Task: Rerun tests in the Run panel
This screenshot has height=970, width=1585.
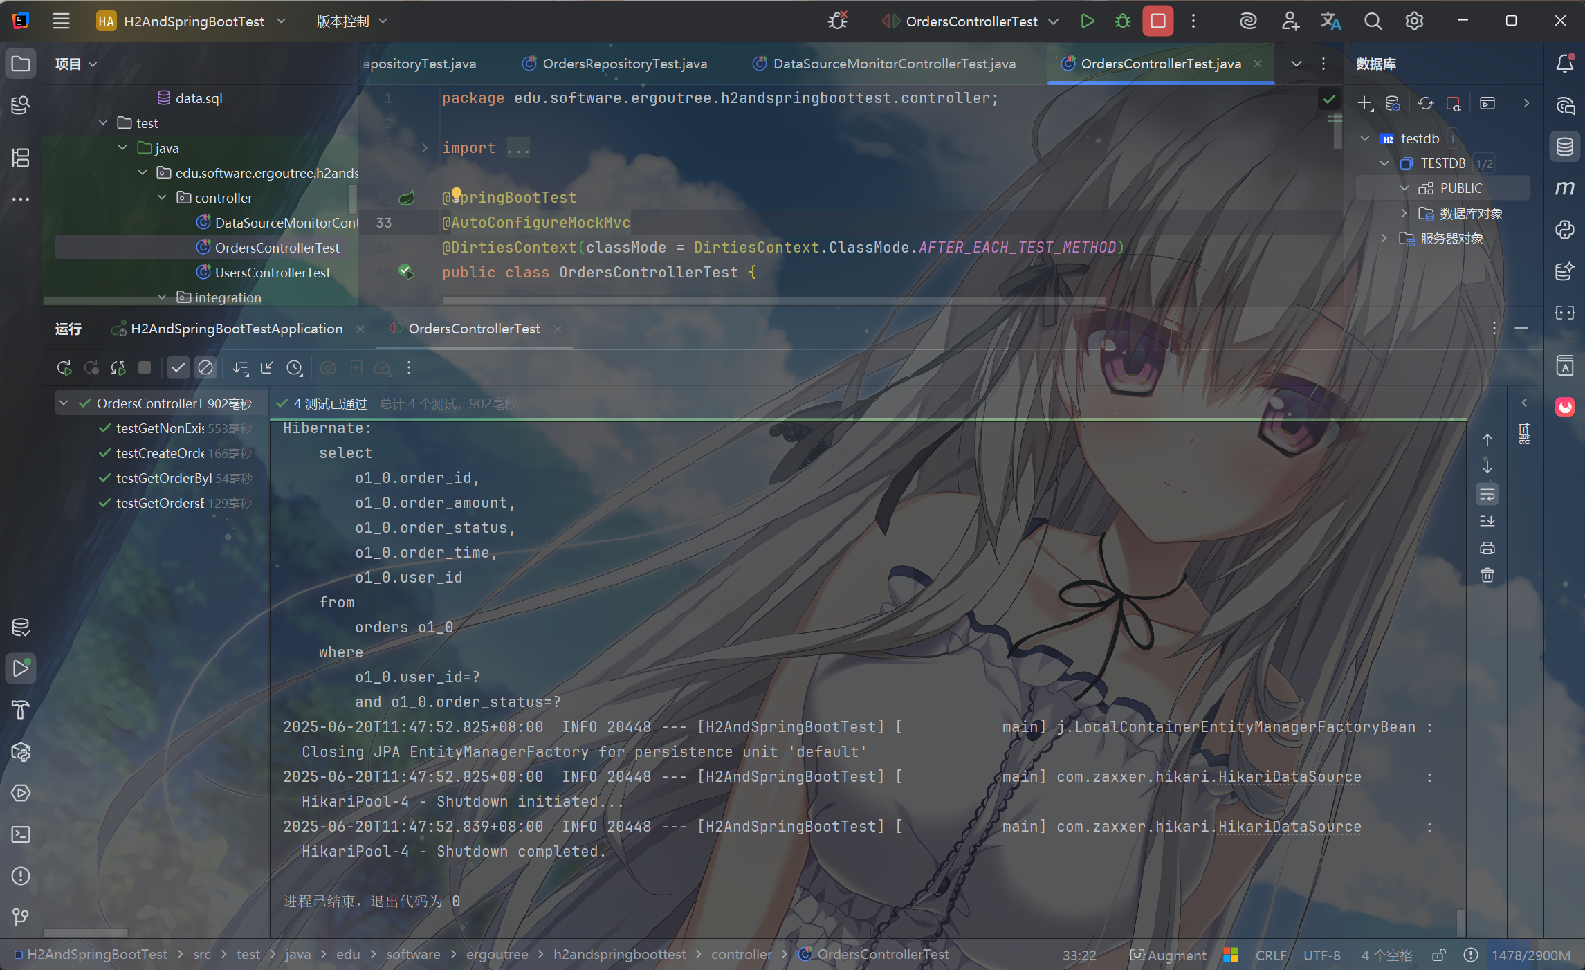Action: [x=64, y=368]
